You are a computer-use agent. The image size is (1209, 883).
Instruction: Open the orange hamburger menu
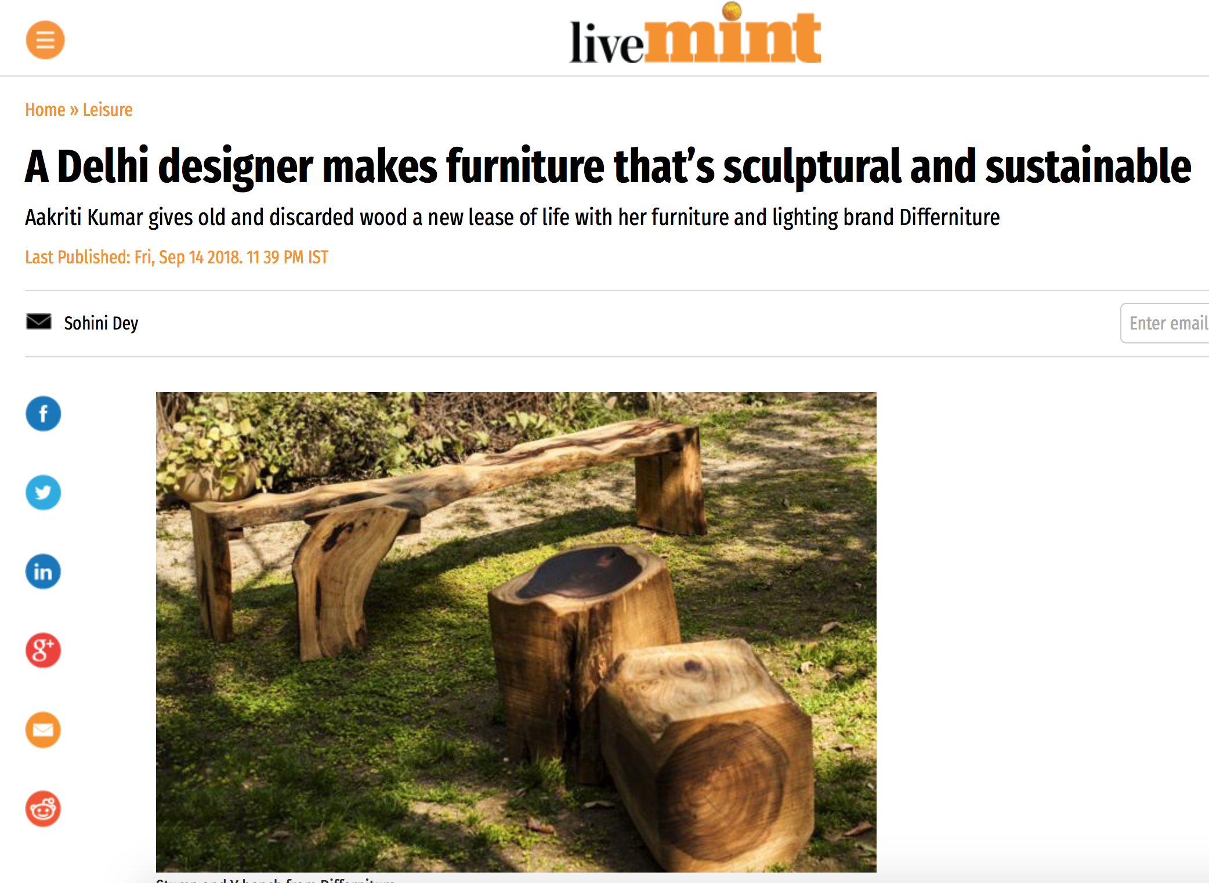pos(45,40)
